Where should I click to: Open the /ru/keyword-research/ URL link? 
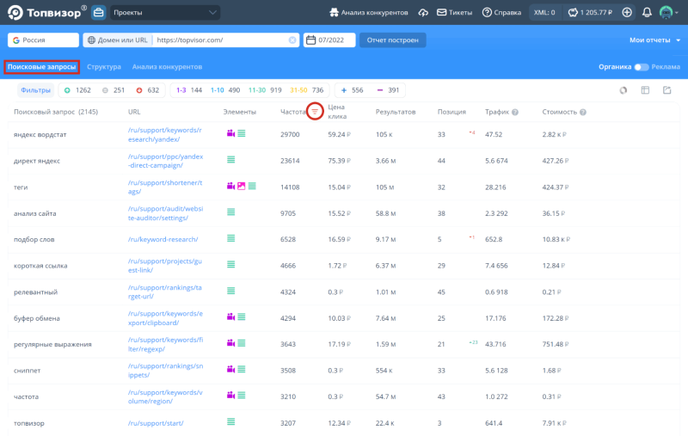point(163,239)
